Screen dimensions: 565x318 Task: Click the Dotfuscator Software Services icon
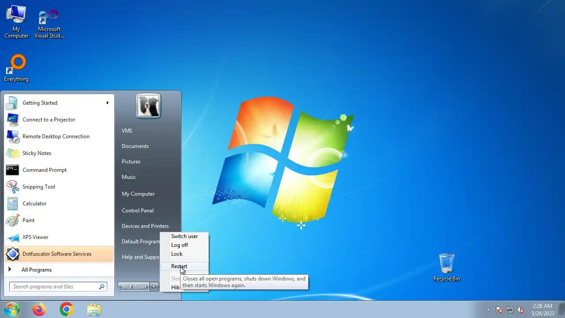[x=12, y=254]
